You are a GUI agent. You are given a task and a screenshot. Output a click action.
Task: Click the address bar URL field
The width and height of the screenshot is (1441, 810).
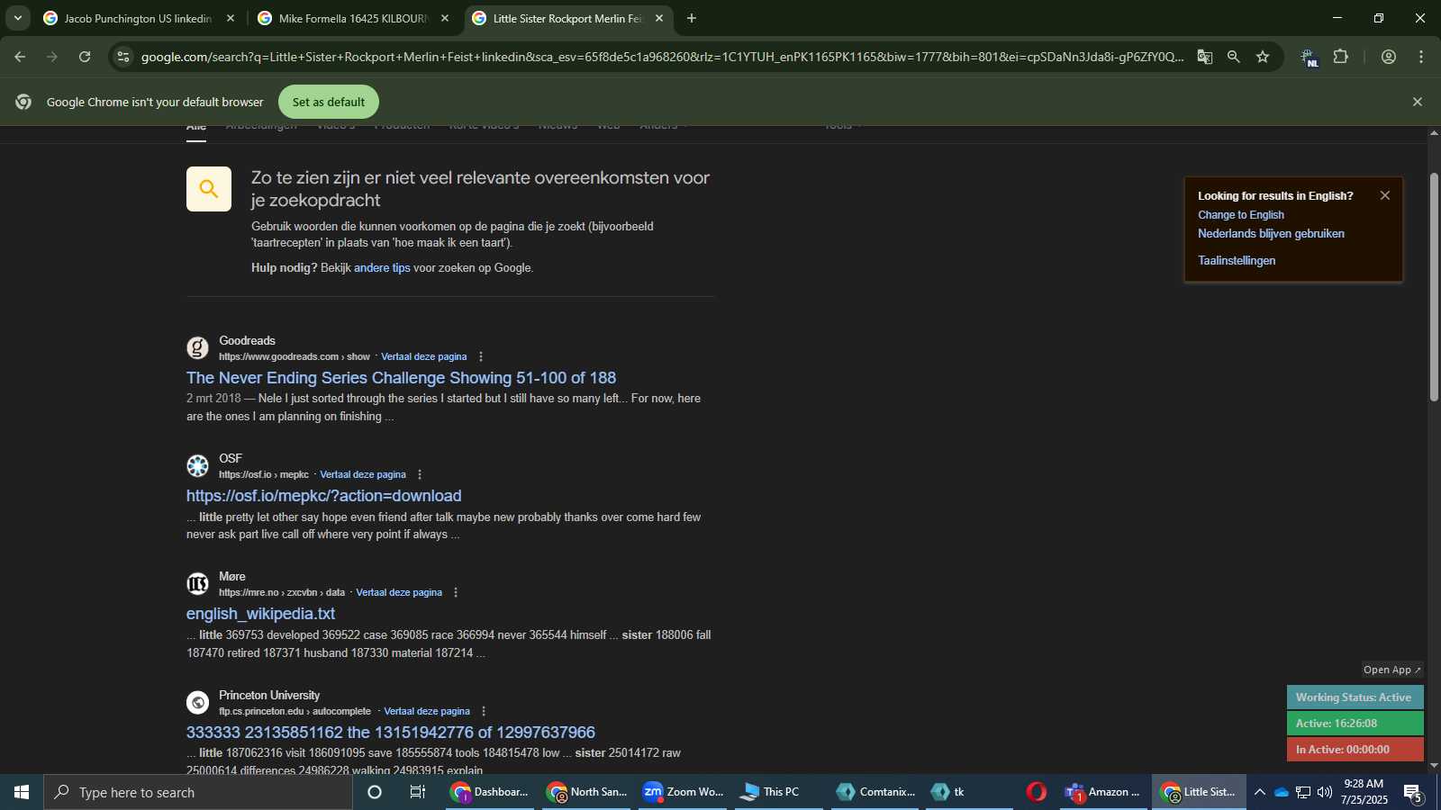662,57
